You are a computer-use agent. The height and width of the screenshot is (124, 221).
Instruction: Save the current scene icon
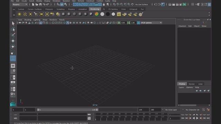[x=40, y=4]
